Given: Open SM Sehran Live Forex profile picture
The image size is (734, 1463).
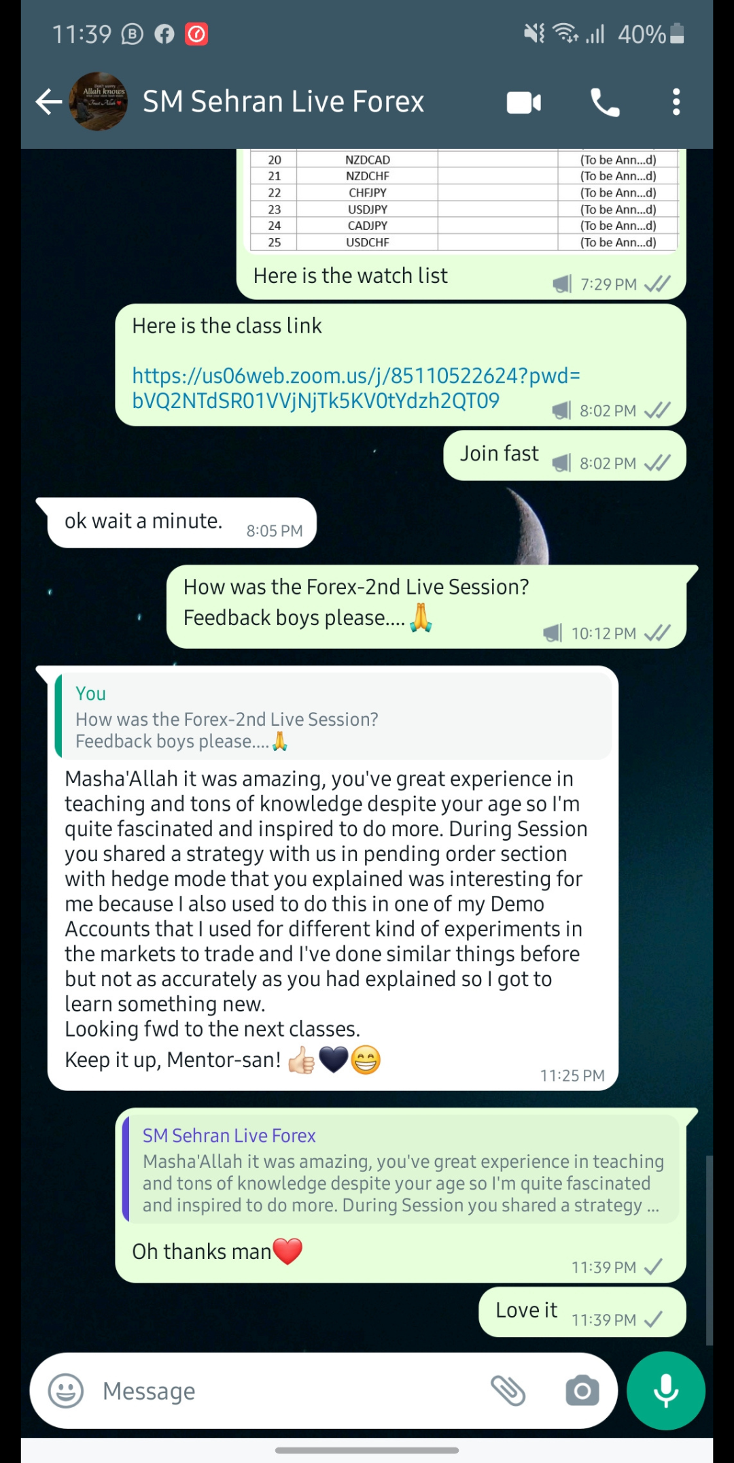Looking at the screenshot, I should pyautogui.click(x=99, y=101).
